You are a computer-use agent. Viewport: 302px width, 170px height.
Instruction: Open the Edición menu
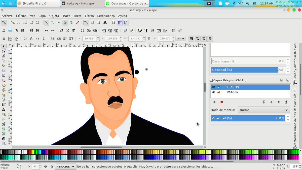21,16
